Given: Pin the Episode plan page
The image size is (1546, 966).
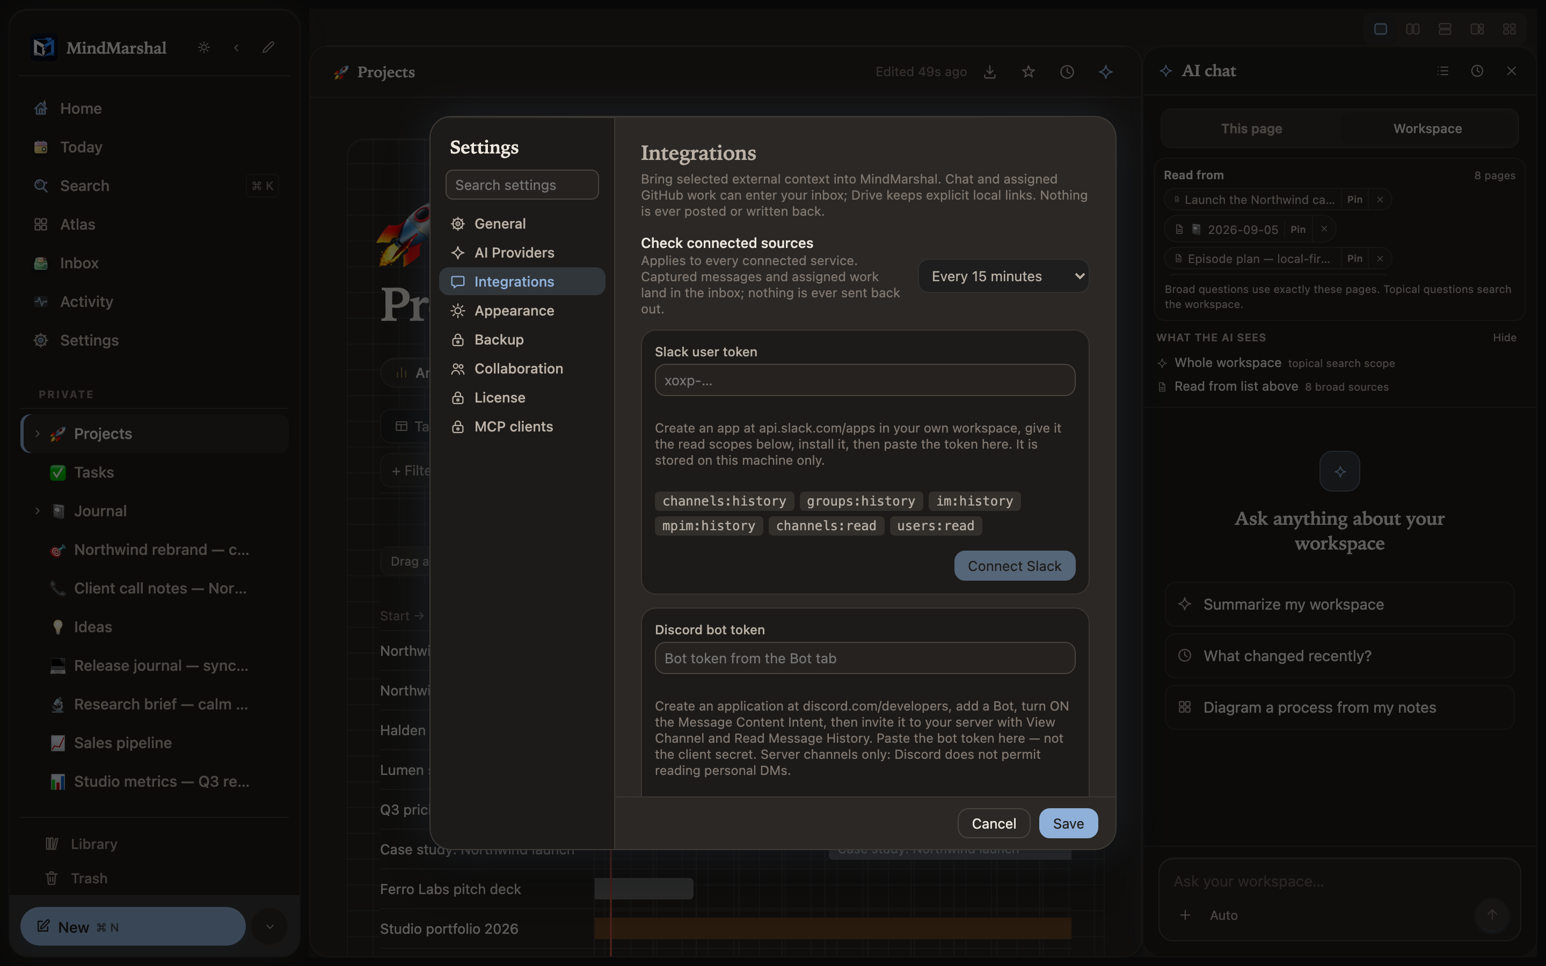Looking at the screenshot, I should pyautogui.click(x=1354, y=259).
